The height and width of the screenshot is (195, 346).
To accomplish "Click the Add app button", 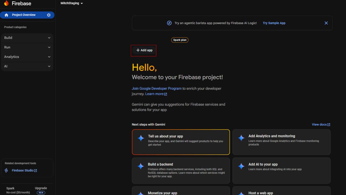I will 144,50.
